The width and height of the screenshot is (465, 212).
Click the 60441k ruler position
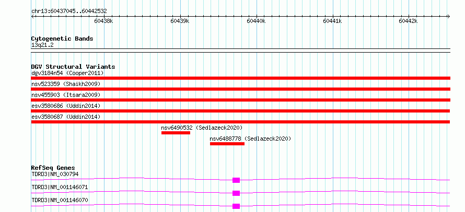[x=332, y=21]
